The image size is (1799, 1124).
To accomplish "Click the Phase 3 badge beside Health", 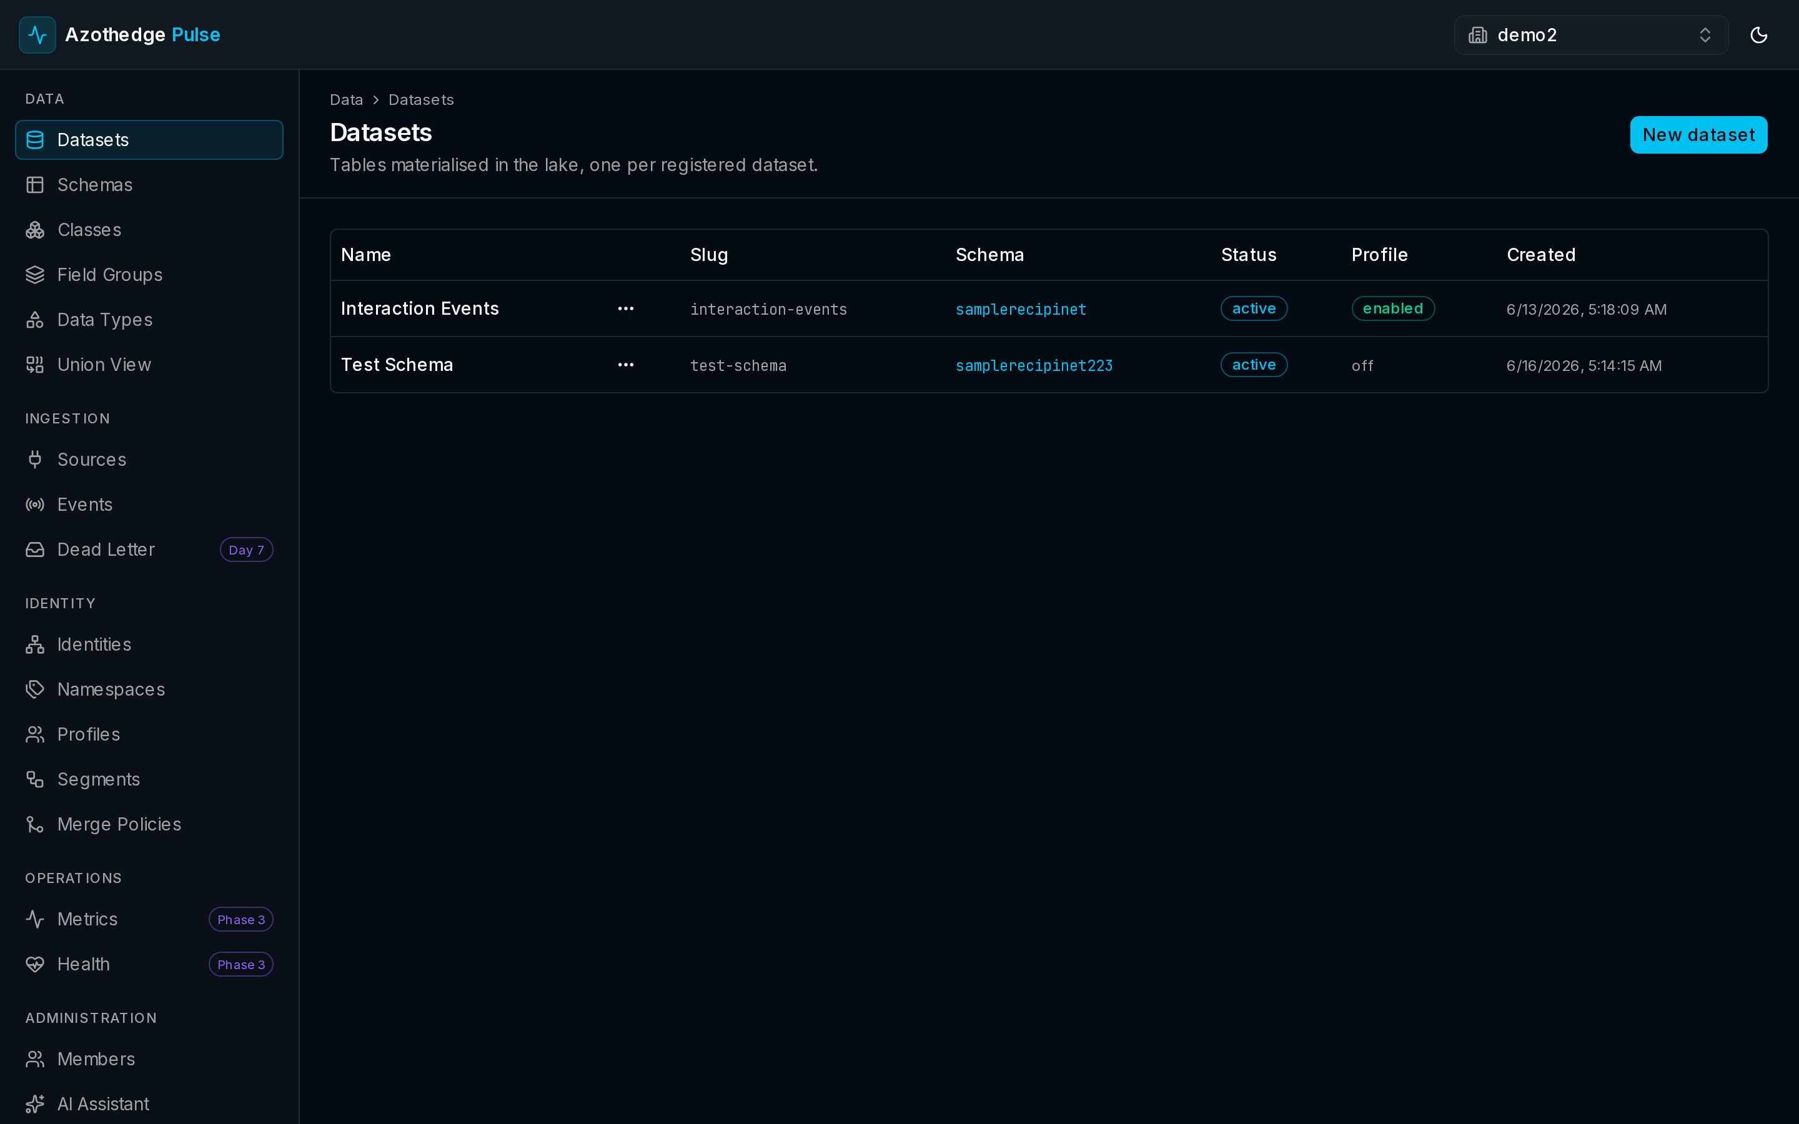I will point(241,965).
